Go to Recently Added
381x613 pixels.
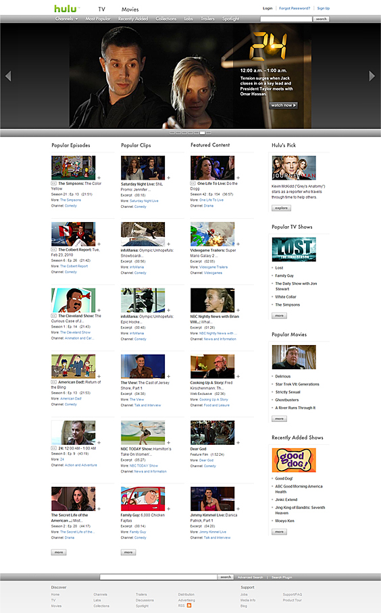pos(133,19)
